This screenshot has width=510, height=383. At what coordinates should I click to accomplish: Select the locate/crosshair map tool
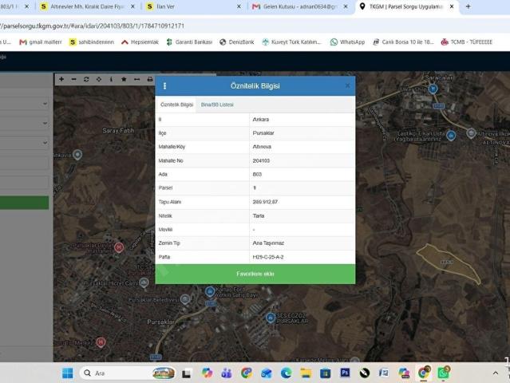[99, 79]
